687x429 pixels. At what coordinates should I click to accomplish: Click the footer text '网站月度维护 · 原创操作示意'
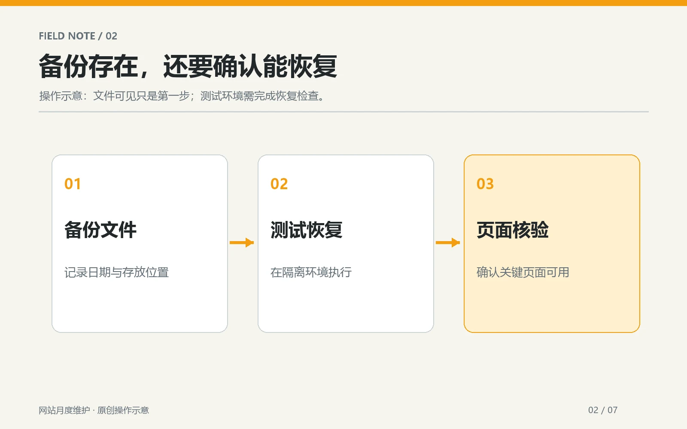coord(94,410)
